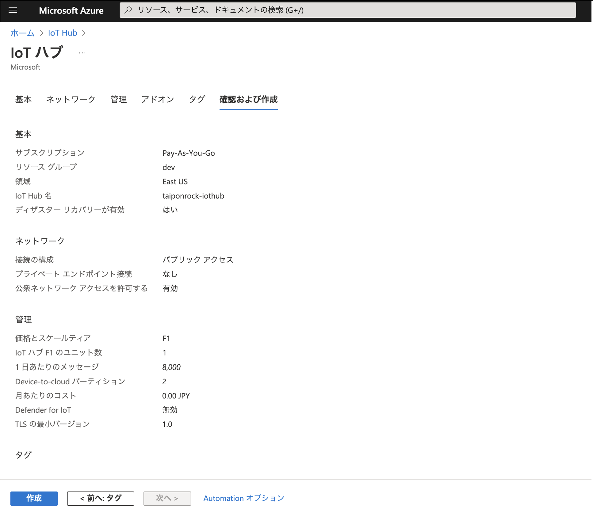Click the taiponrock-iothub hub name value

193,196
